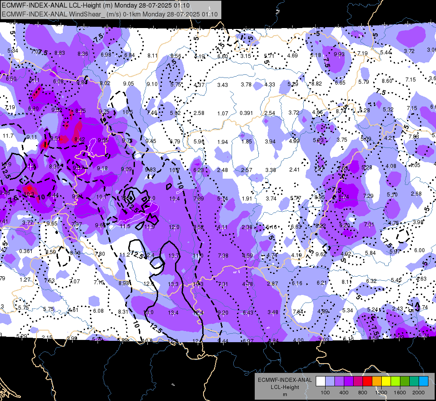436x401 pixels.
Task: Click the wind shear value 7.01
Action: point(369,224)
